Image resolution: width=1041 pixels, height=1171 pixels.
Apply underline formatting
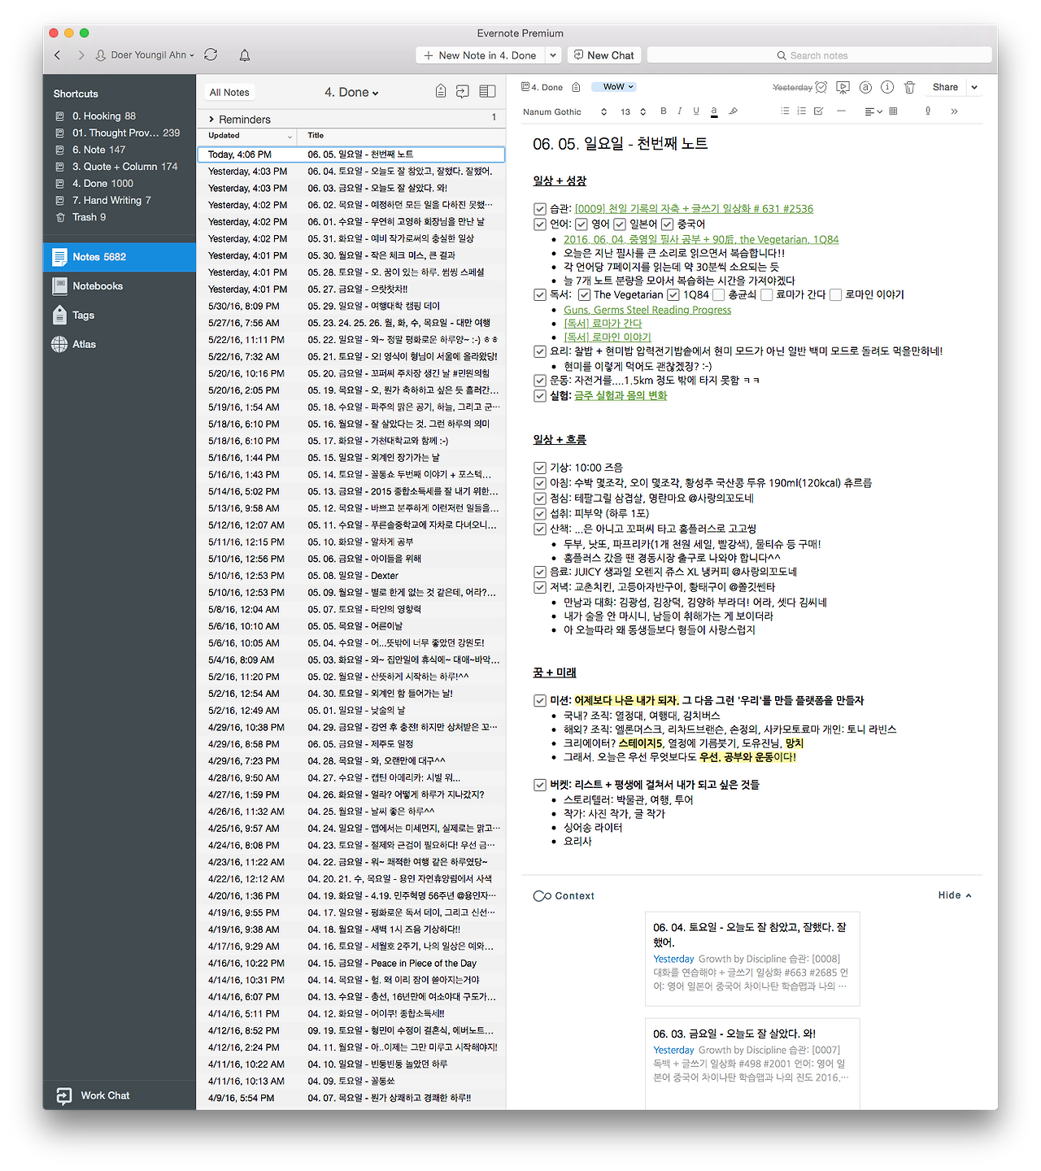696,111
